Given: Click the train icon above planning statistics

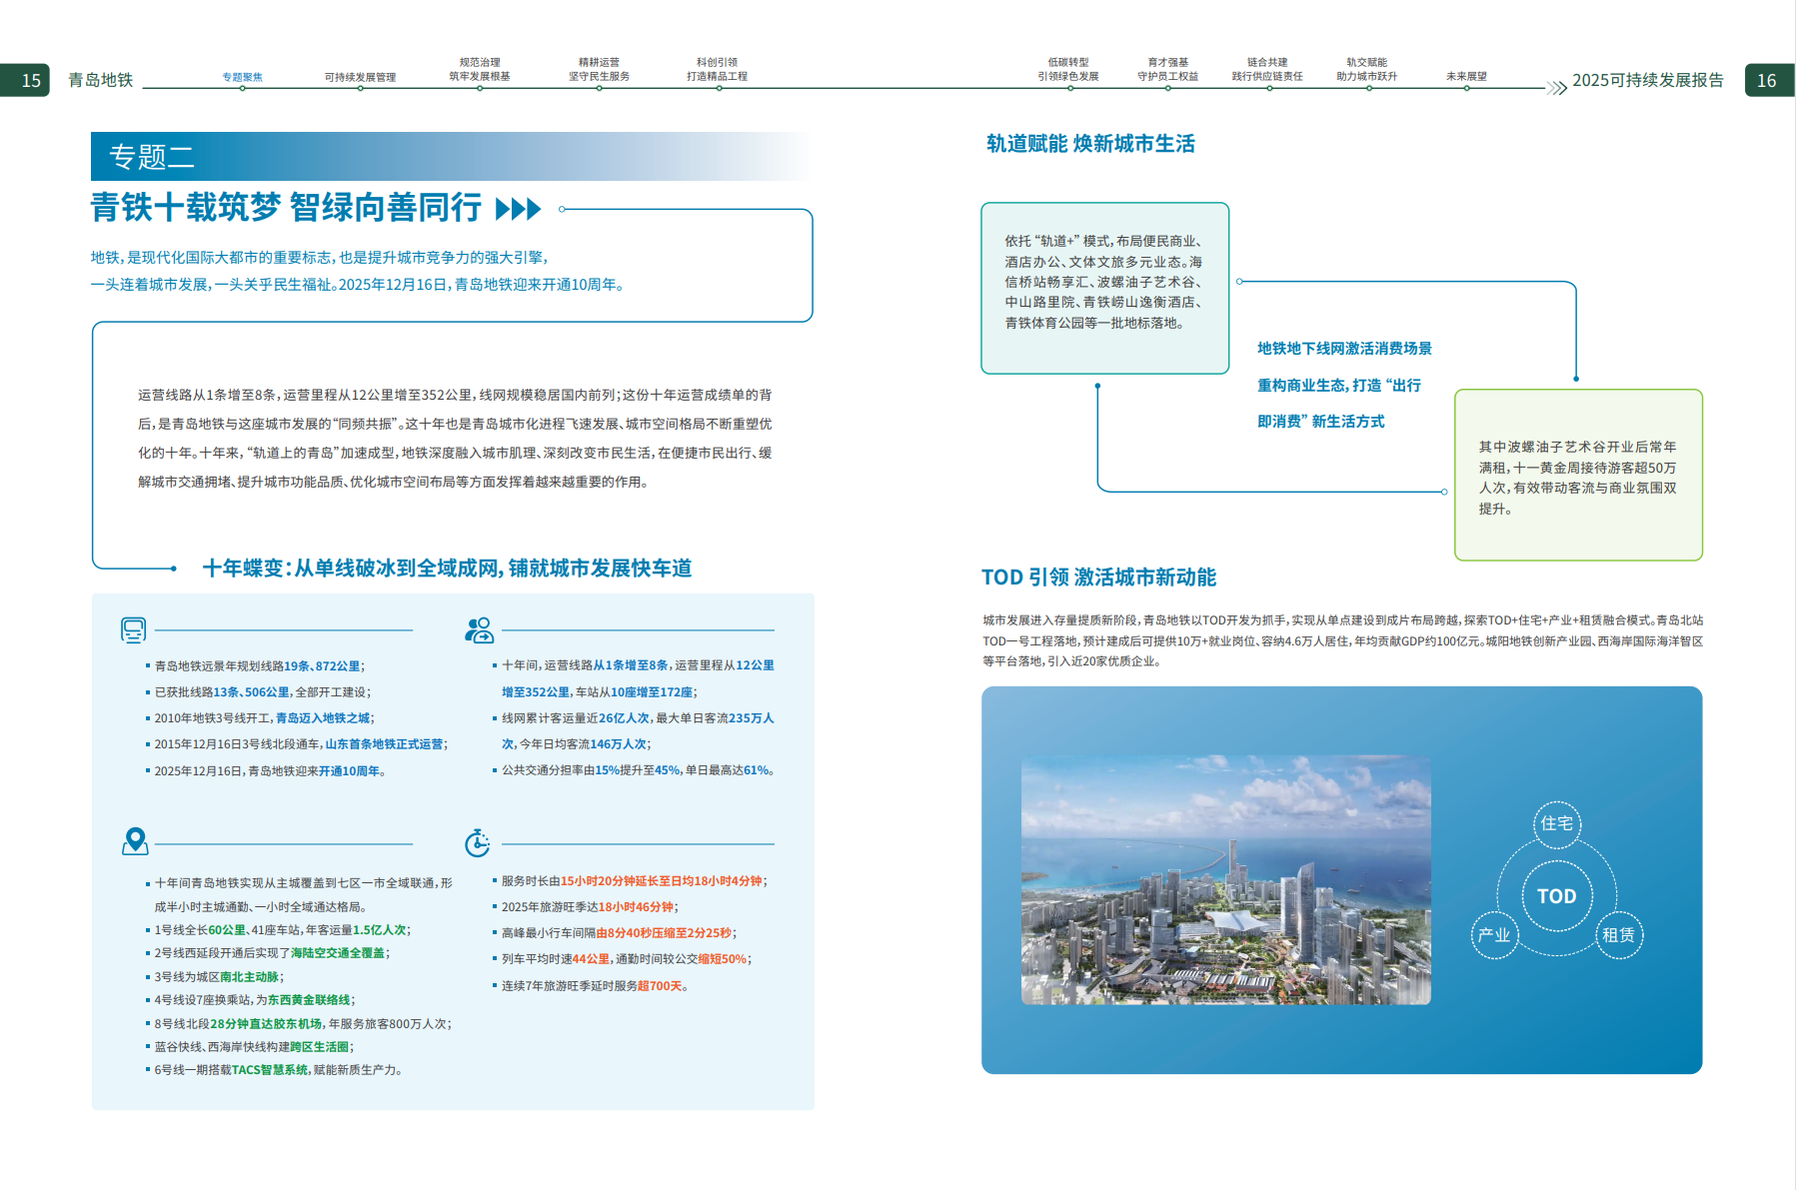Looking at the screenshot, I should tap(133, 629).
